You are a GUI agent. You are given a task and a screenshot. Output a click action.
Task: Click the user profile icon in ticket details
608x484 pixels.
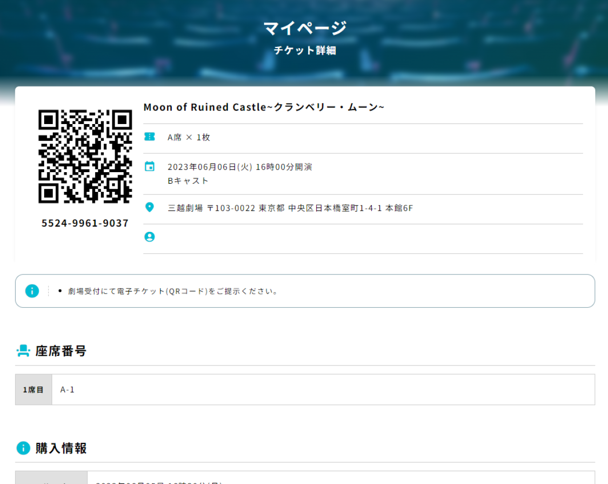coord(149,237)
